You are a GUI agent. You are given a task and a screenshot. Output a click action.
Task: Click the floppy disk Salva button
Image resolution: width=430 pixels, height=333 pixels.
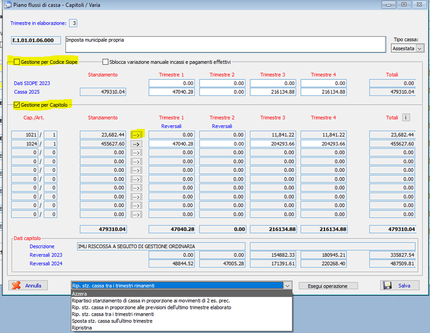(x=400, y=286)
